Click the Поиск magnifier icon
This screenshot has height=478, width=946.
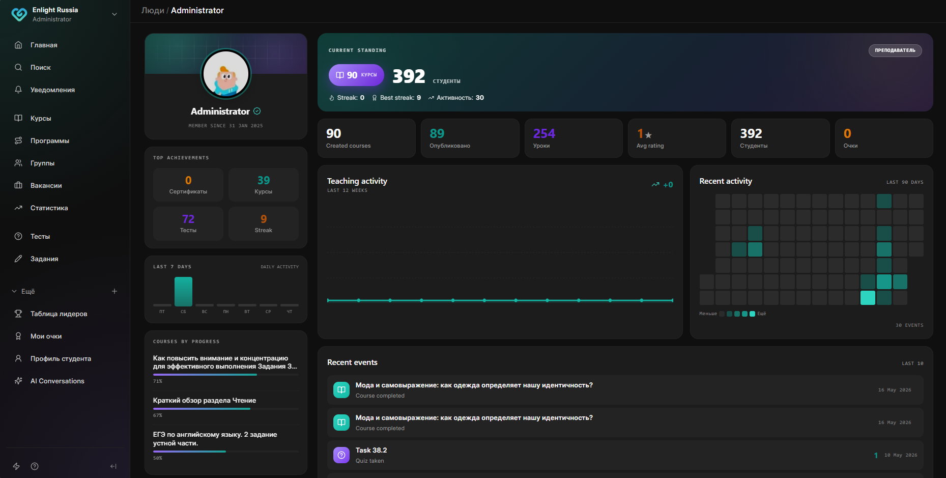coord(18,67)
